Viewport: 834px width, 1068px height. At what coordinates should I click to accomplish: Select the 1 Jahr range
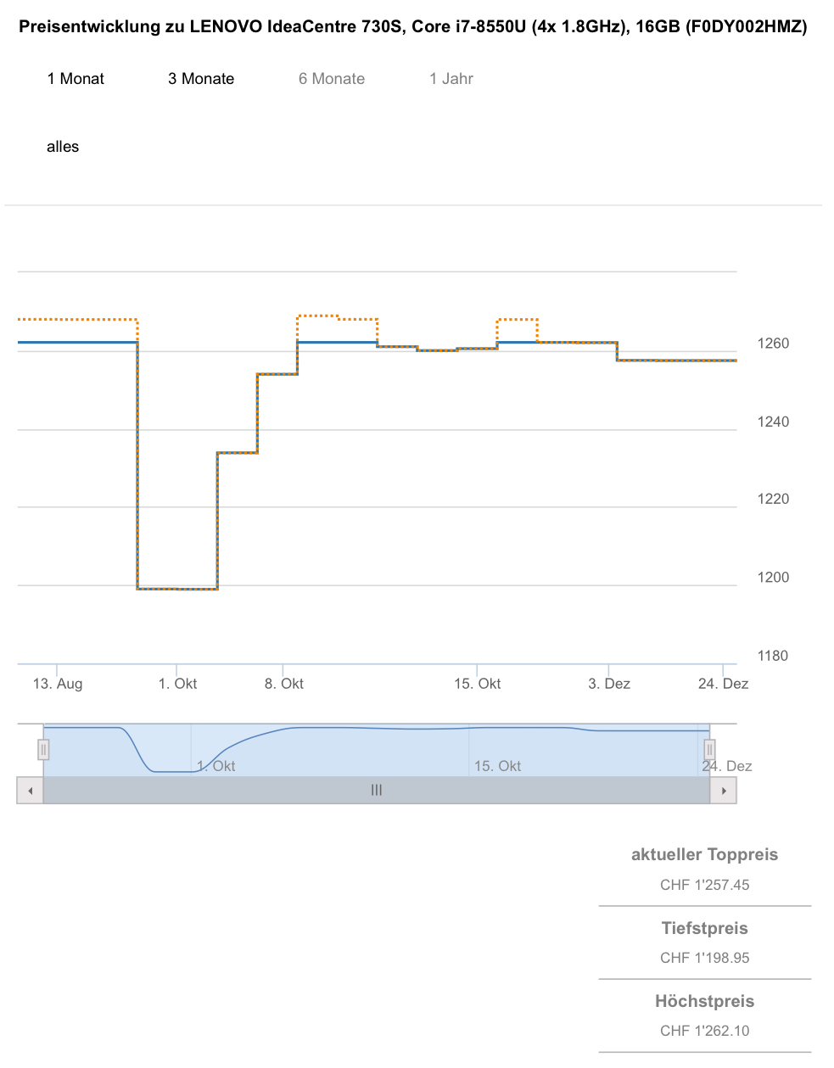point(451,79)
